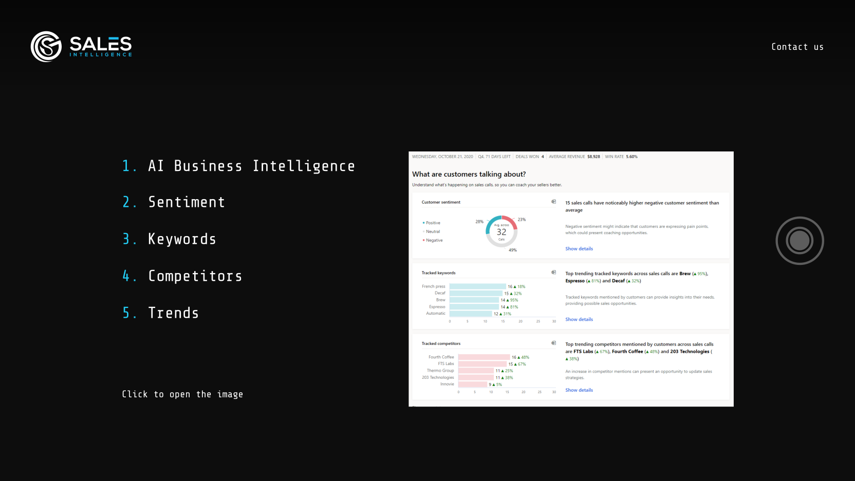This screenshot has width=855, height=481.
Task: Click the FTS Labs competitor label
Action: tap(446, 364)
